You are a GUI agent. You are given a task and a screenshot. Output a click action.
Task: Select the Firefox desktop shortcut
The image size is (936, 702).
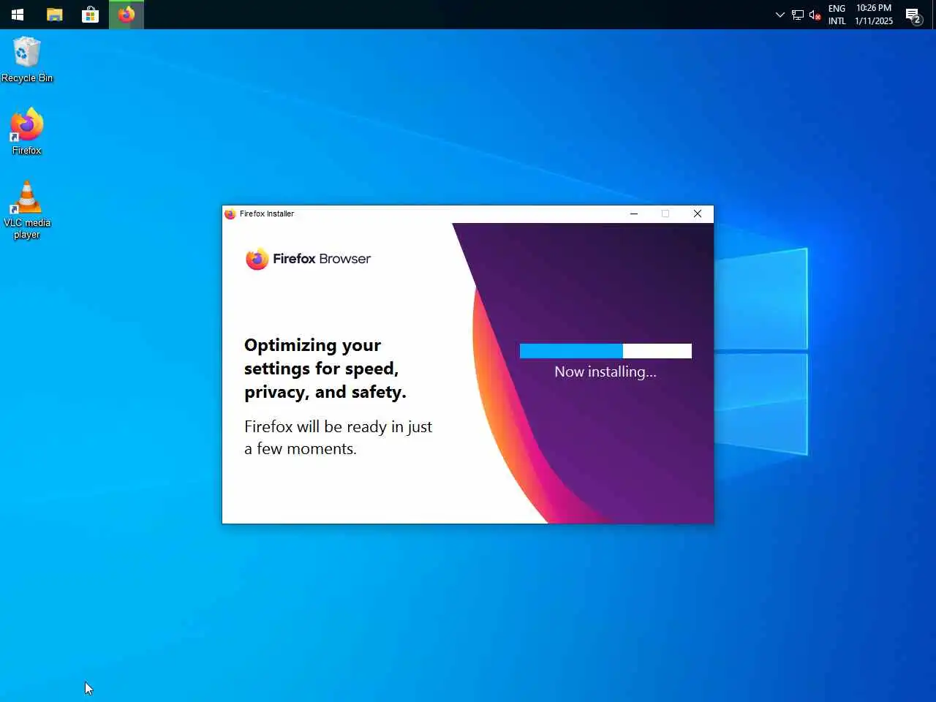(x=27, y=132)
